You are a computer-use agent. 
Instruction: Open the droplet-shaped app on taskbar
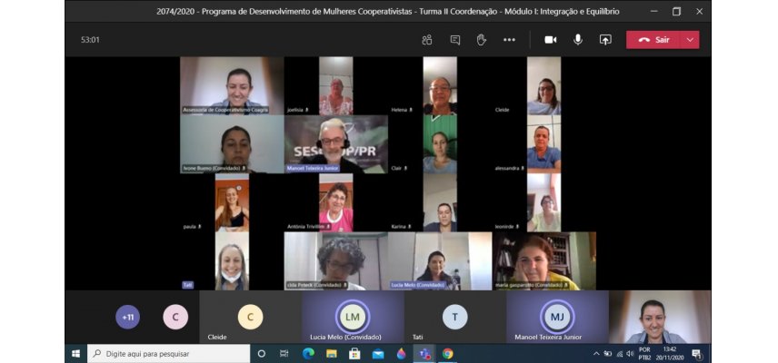(x=402, y=354)
